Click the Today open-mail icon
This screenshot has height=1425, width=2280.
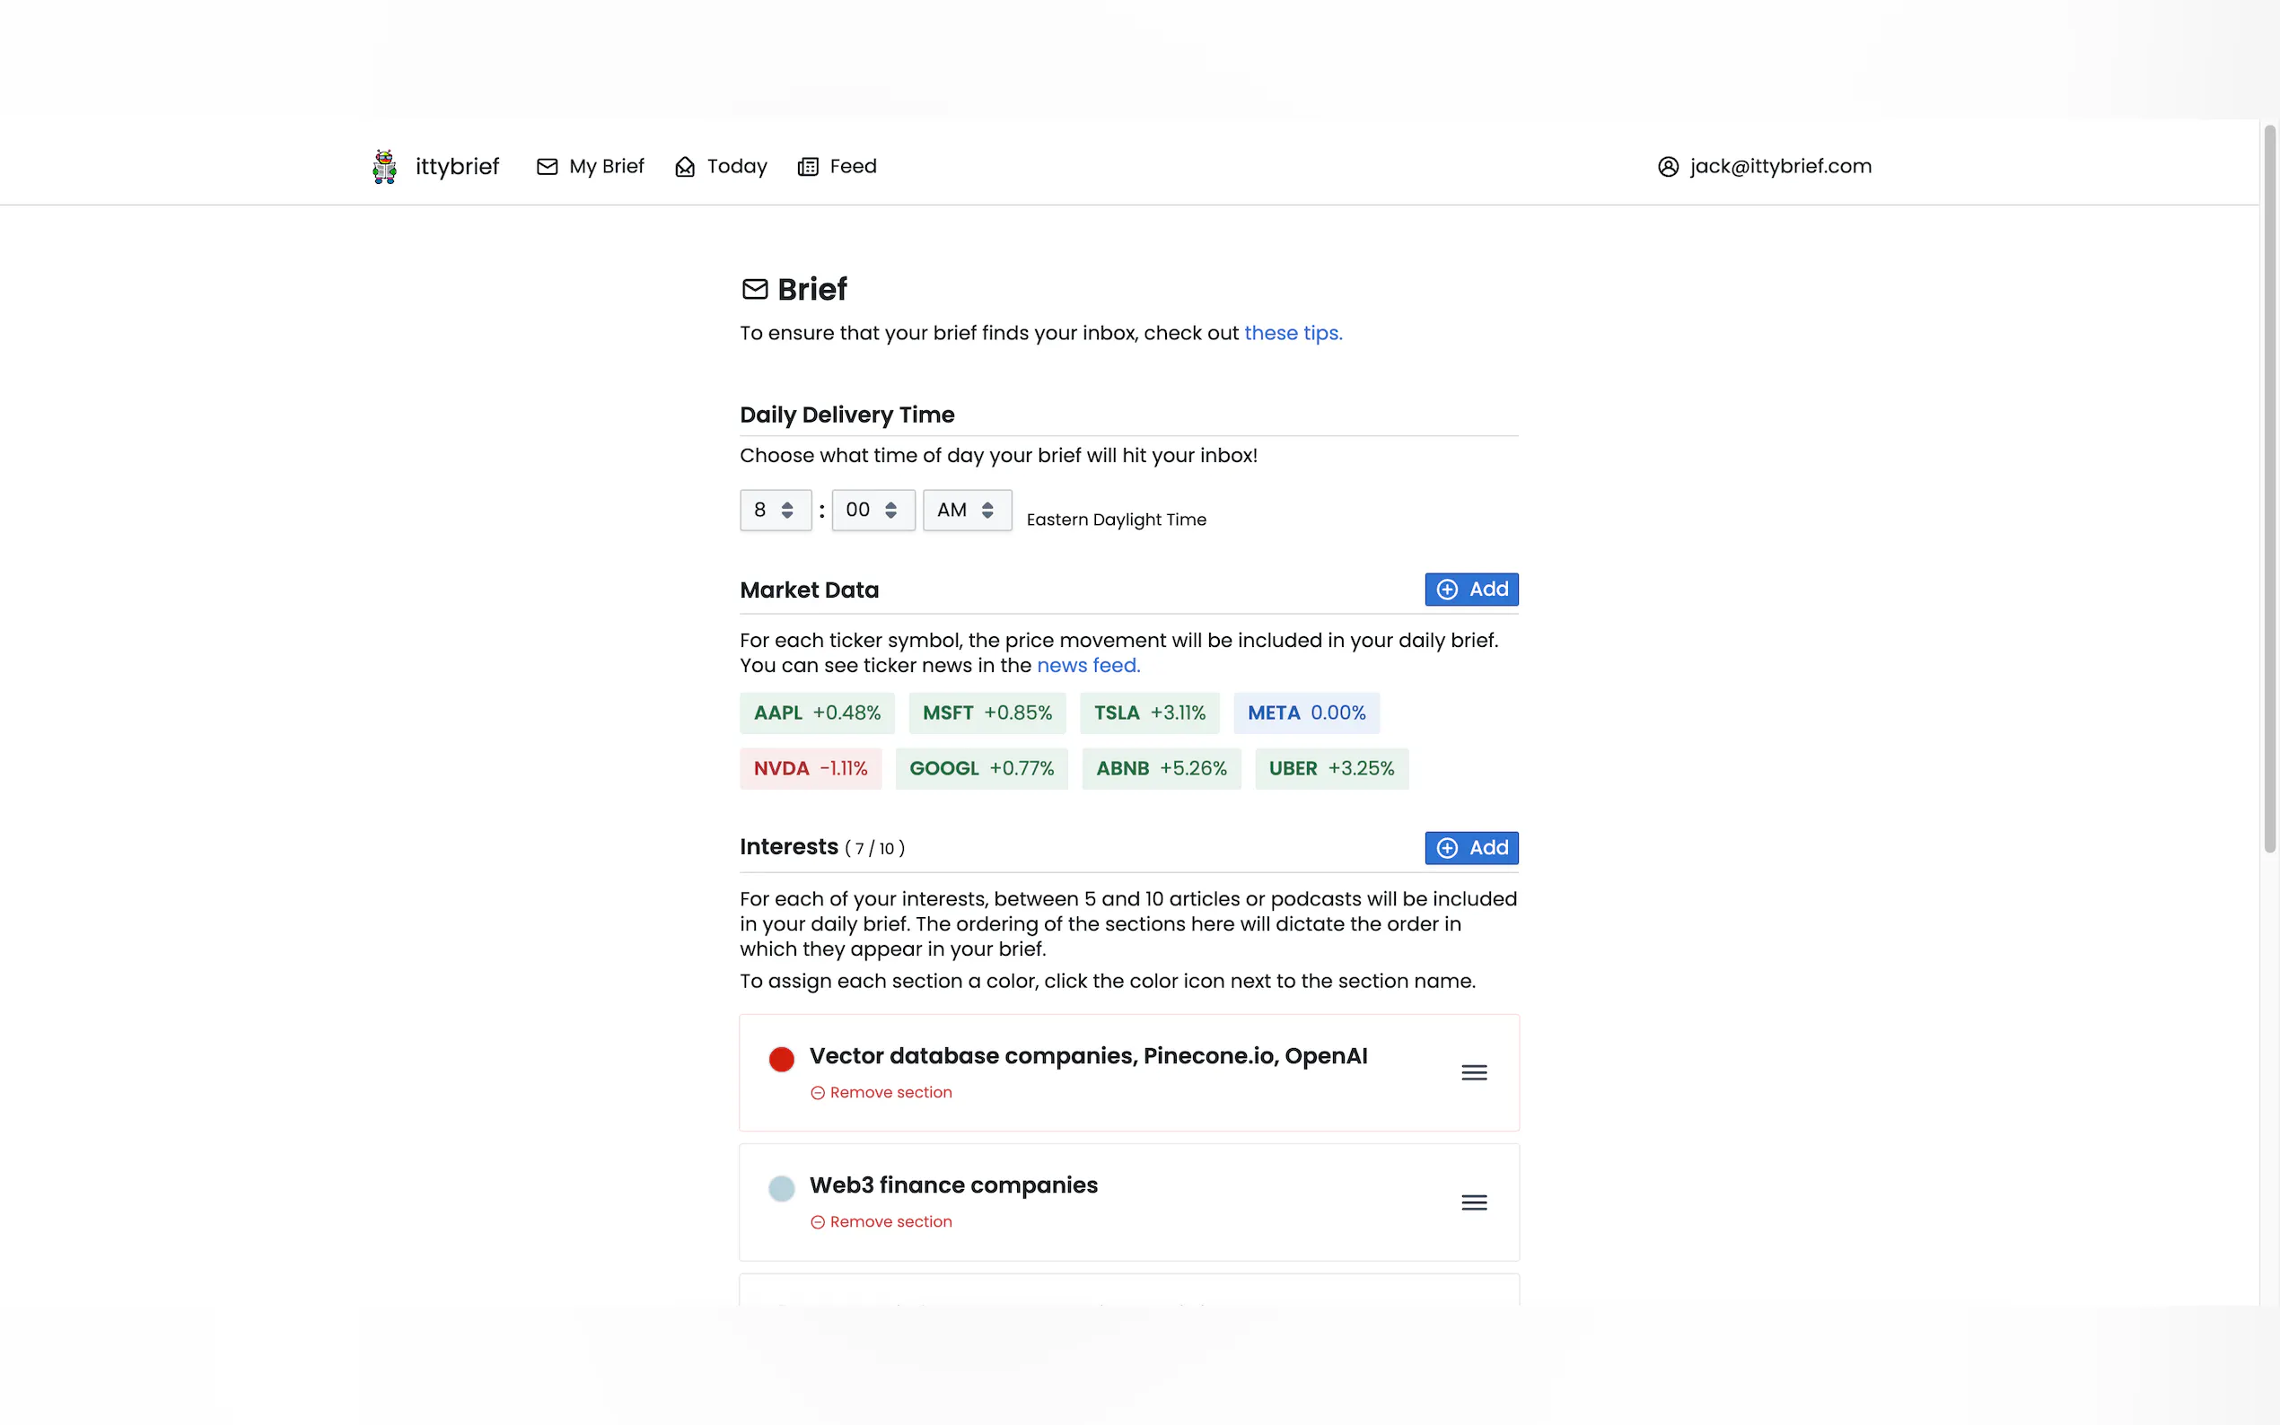pos(685,167)
